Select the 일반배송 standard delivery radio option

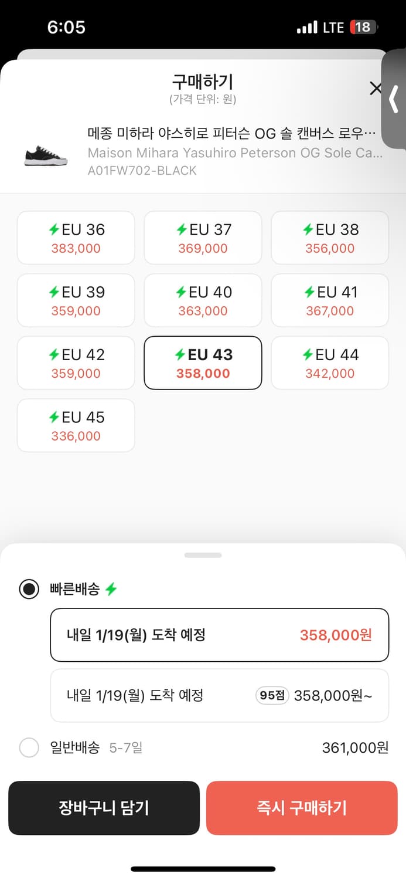click(29, 747)
